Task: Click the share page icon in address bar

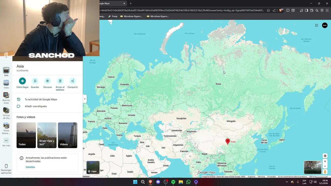Action: point(274,10)
